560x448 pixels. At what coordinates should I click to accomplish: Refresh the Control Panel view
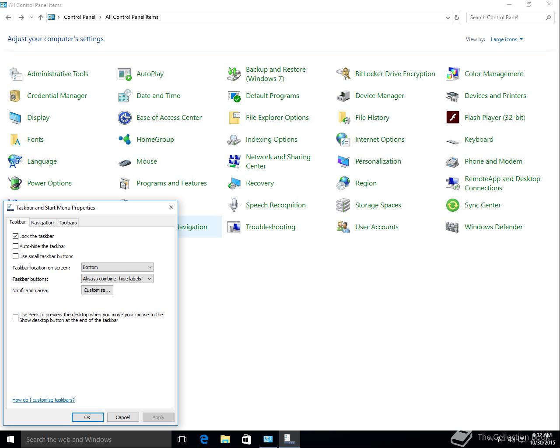(457, 17)
